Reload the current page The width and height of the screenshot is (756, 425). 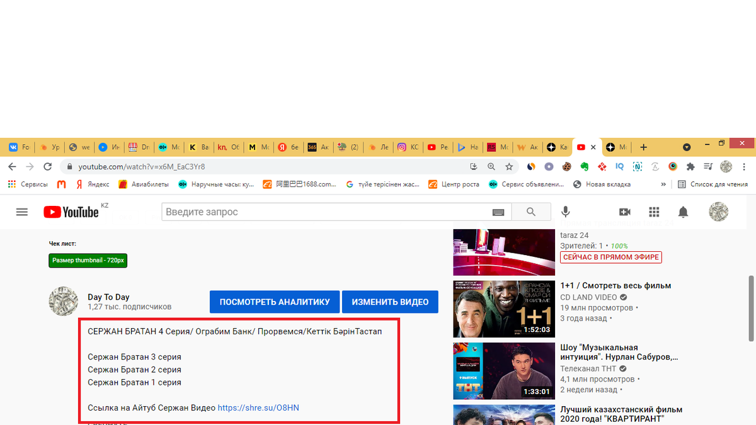[x=47, y=167]
